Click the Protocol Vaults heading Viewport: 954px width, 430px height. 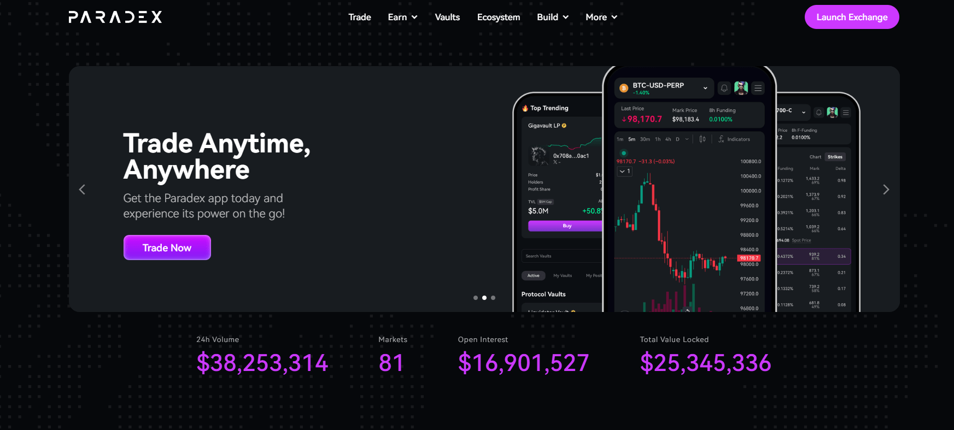click(543, 294)
